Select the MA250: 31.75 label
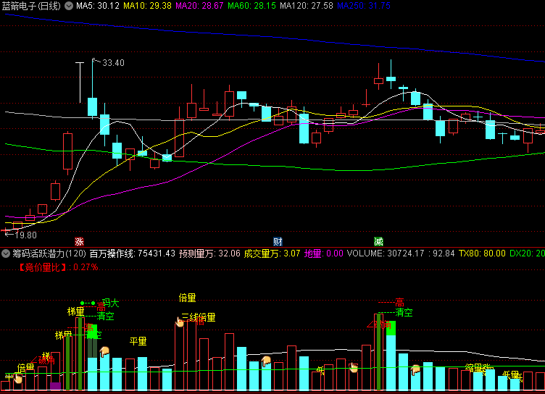Viewport: 545px width, 394px height. [x=364, y=6]
